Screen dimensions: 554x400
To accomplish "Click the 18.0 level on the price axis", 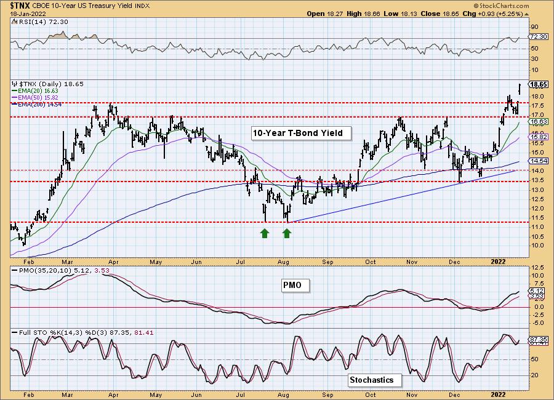I will click(x=537, y=97).
